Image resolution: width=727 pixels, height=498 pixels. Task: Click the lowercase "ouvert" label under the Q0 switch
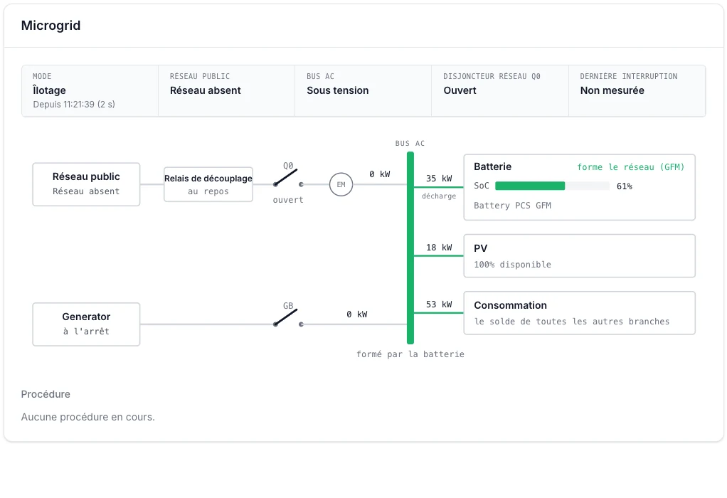288,200
